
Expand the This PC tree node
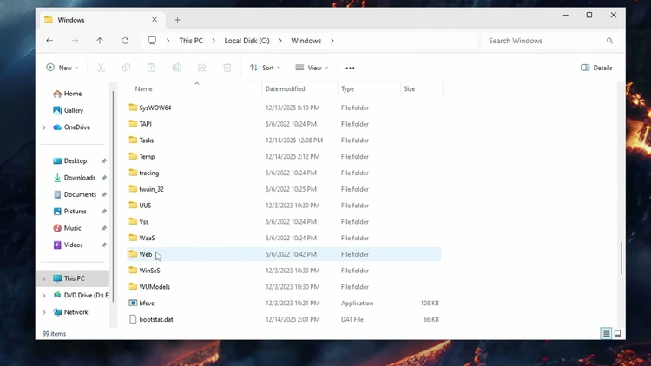tap(44, 278)
